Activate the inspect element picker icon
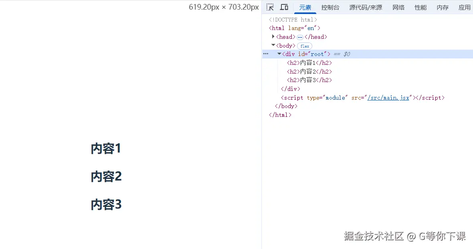 [x=270, y=7]
